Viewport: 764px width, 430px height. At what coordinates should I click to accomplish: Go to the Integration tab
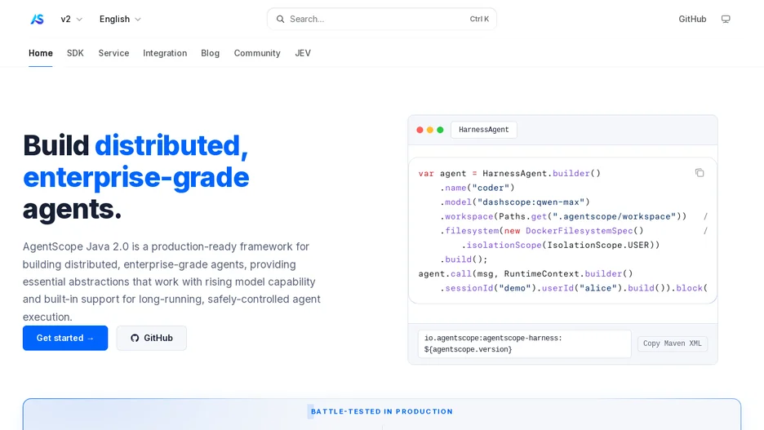[165, 53]
